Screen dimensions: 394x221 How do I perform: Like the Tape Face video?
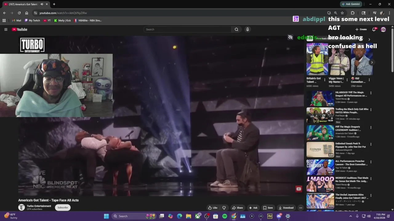tap(213, 208)
